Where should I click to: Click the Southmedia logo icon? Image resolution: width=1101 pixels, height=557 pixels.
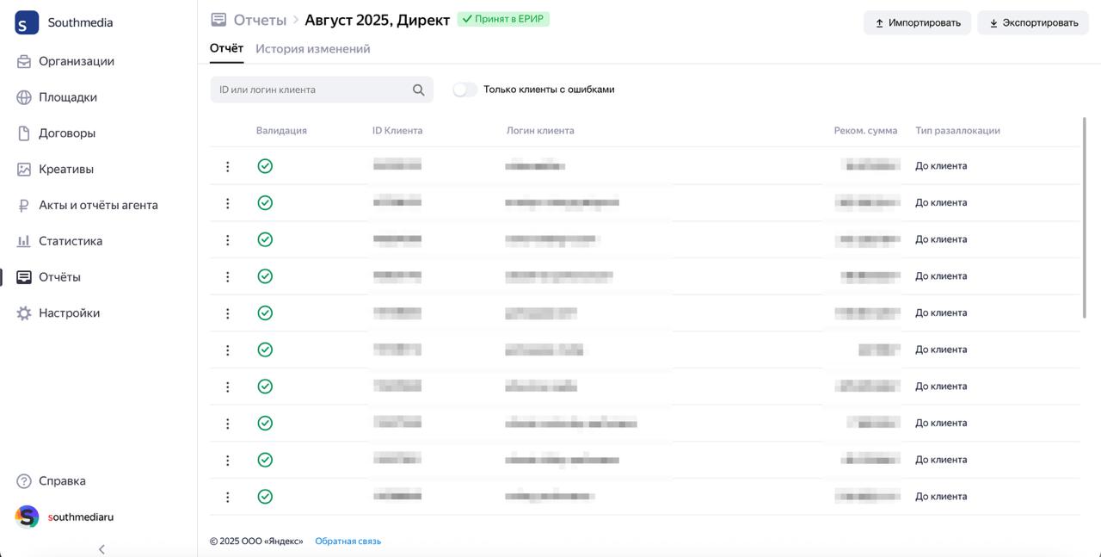27,22
